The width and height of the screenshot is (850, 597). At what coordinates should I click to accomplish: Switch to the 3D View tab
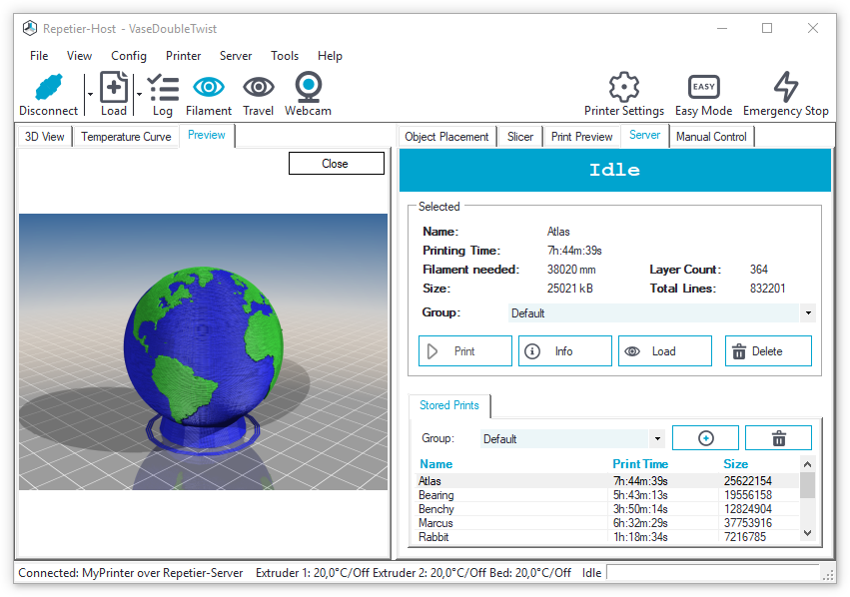(45, 137)
